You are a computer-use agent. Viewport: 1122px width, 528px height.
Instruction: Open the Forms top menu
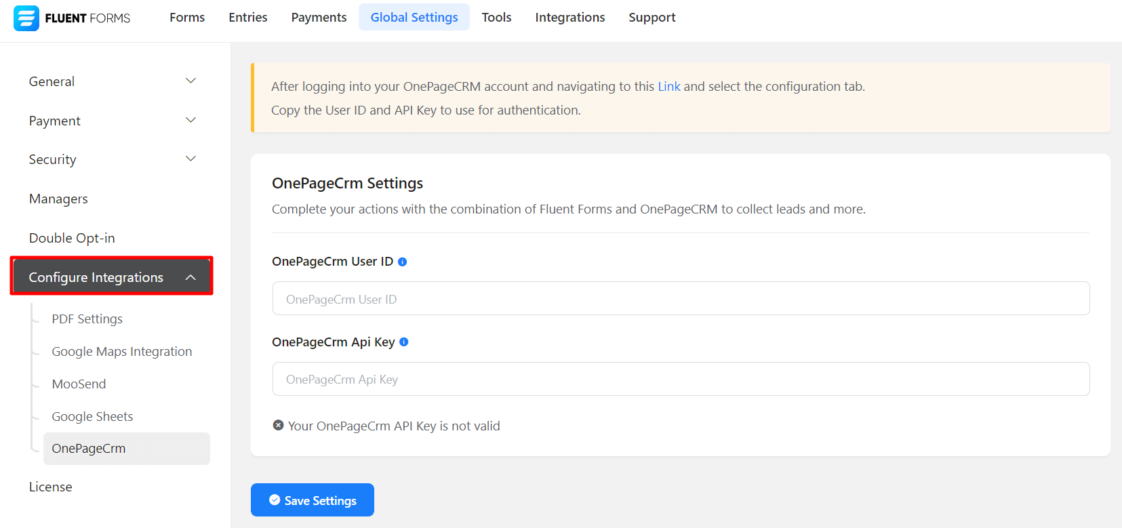point(187,18)
